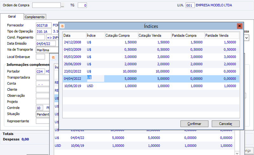Switch to the Complemento tab
254x155 pixels.
[35, 17]
